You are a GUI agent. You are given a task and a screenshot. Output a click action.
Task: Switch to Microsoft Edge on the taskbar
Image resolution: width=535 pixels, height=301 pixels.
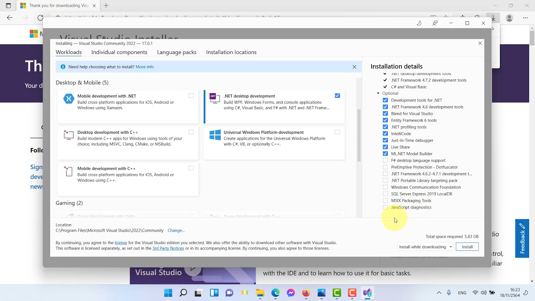coord(275,293)
